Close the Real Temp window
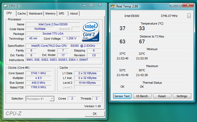This screenshot has height=122, width=197. tap(188, 5)
